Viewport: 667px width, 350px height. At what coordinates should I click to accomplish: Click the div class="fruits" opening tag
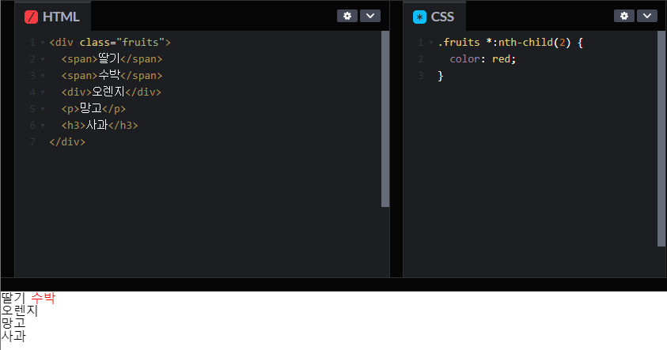click(110, 43)
